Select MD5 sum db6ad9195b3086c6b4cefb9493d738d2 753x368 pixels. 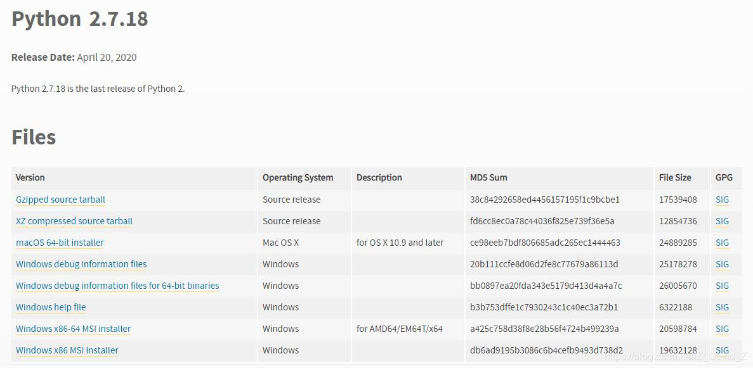546,351
